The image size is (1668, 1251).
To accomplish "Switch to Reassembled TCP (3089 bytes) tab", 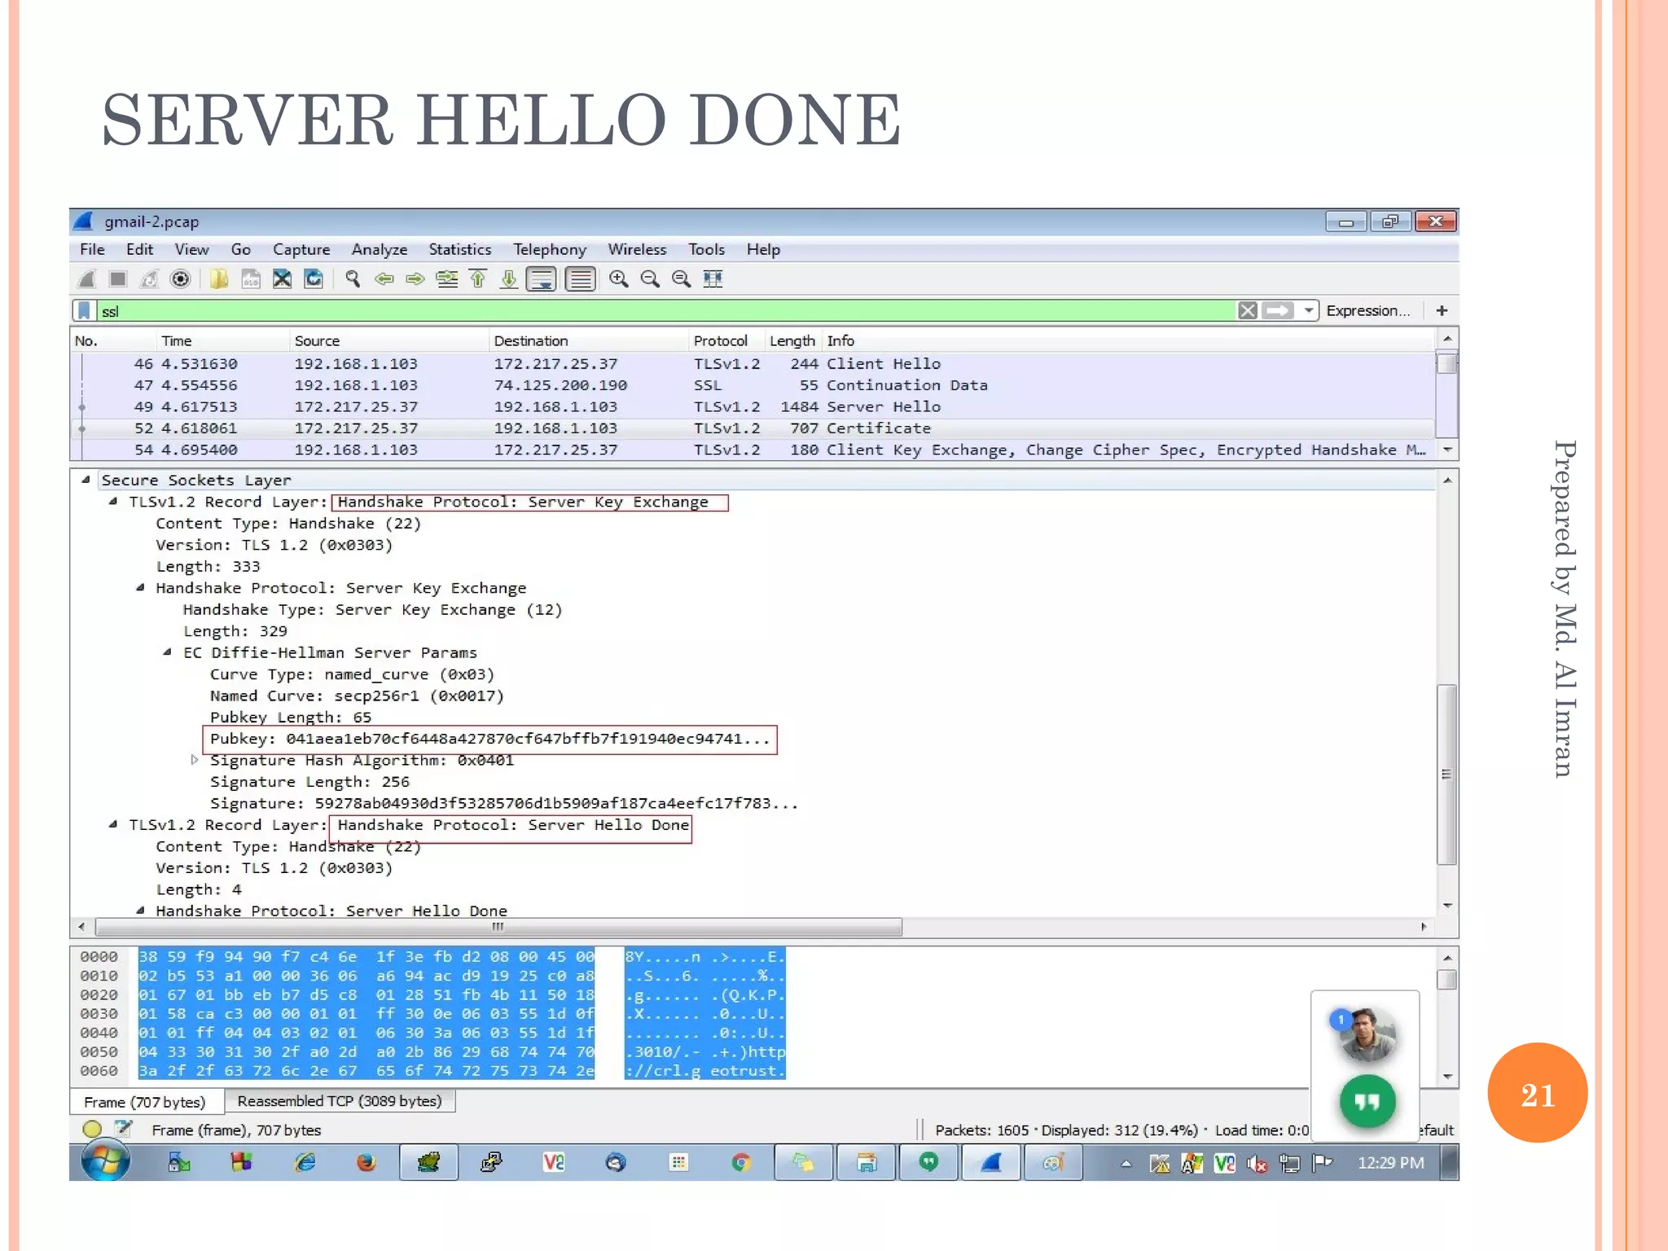I will coord(339,1101).
